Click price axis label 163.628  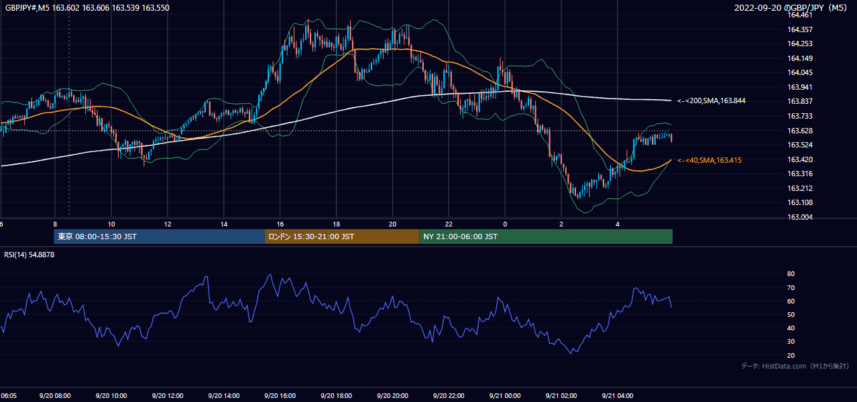pyautogui.click(x=801, y=131)
